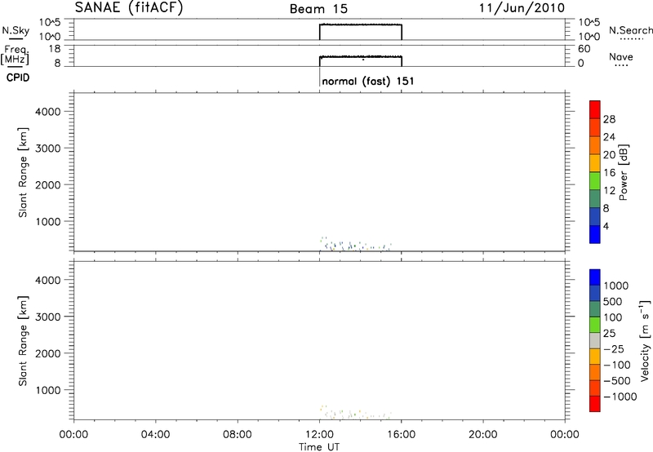Select the 18 MHz frequency tick label
Screen dimensions: 653x452
56,49
